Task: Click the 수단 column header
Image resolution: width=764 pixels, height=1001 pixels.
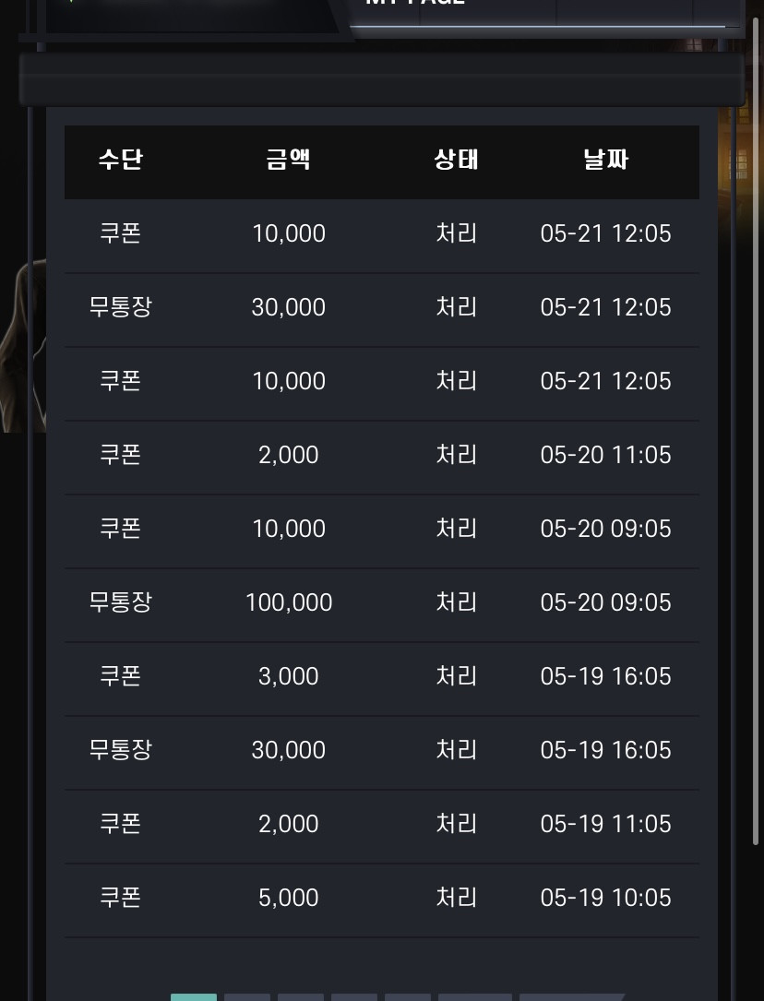Action: pos(121,159)
